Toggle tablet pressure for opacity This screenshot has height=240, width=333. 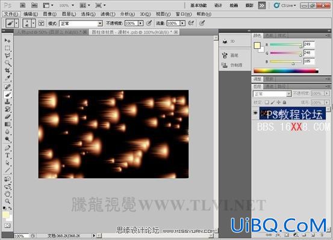149,23
